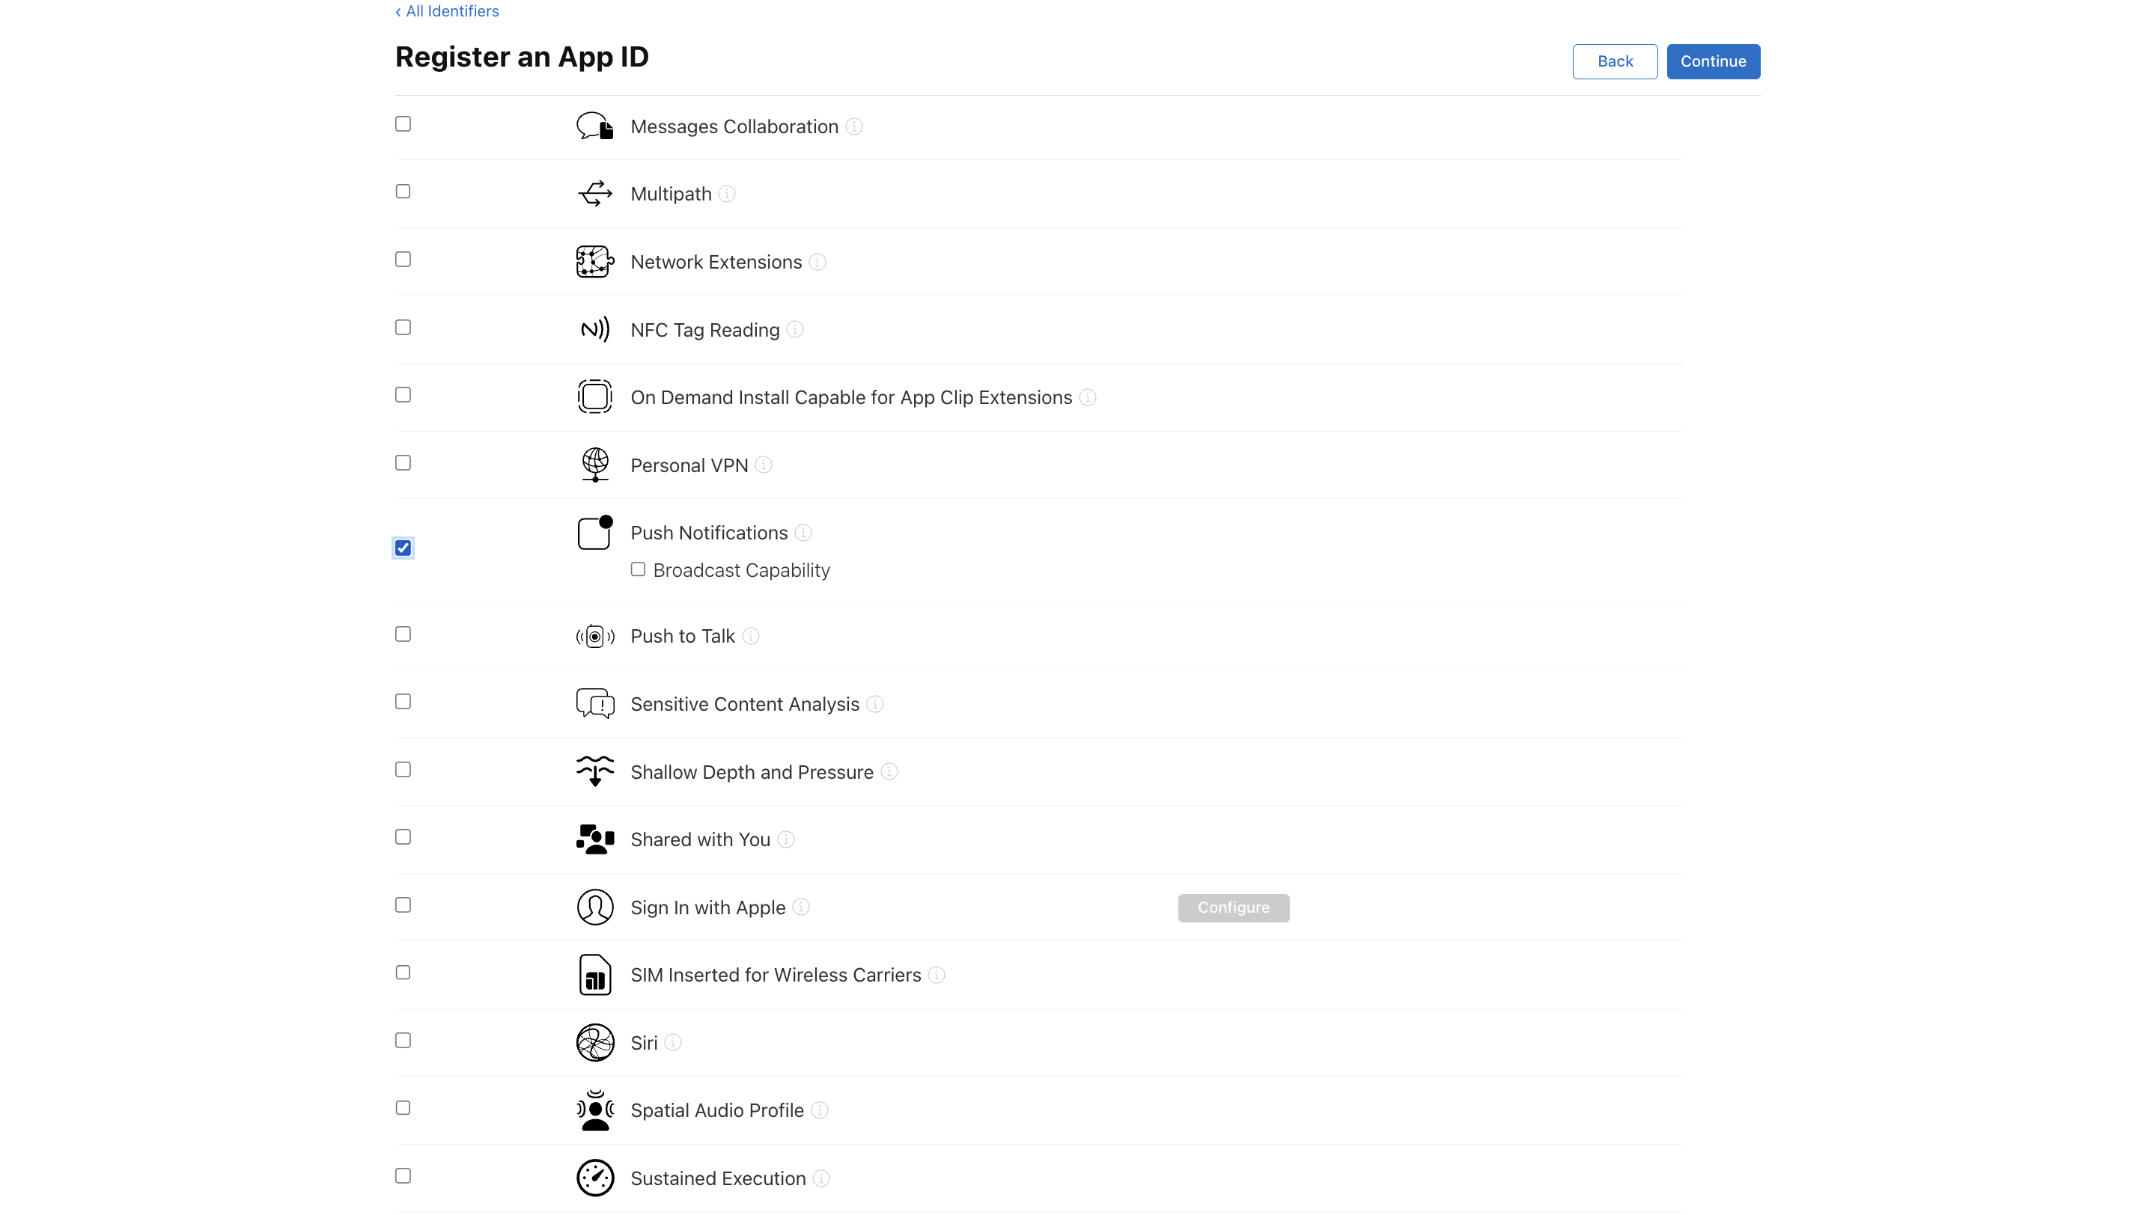This screenshot has height=1215, width=2156.
Task: Click the On Demand Install App Clip icon
Action: pos(595,397)
